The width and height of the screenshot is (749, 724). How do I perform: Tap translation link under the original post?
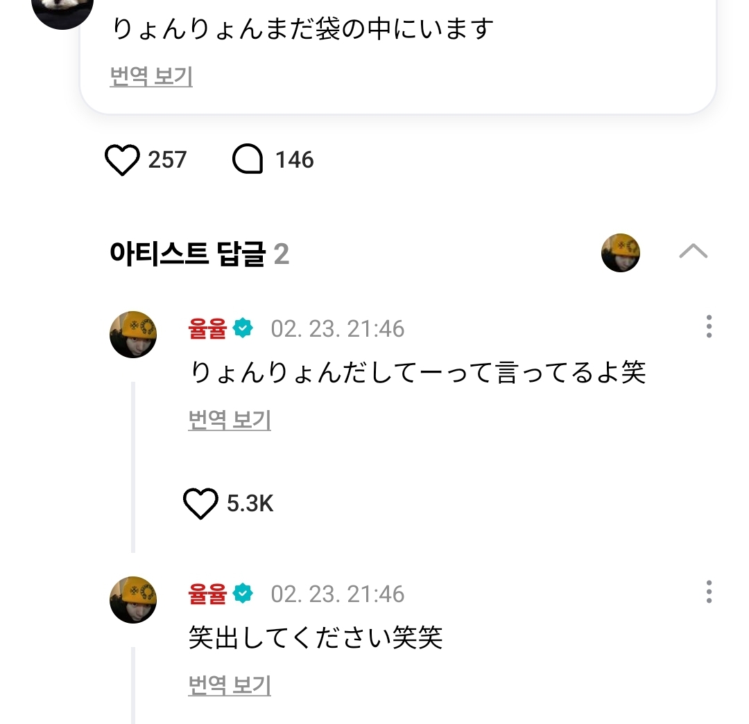151,76
